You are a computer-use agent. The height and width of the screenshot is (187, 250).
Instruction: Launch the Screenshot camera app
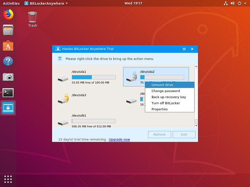pos(8,77)
